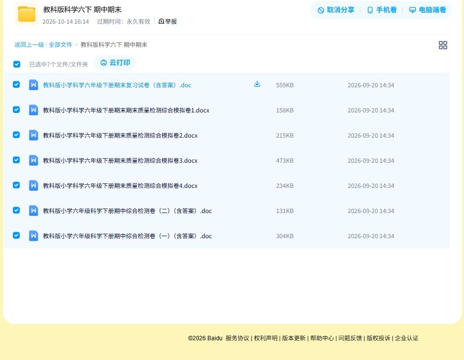Open 期中综合检测卷（二）（含答案）.doc
The image size is (464, 360).
[x=127, y=211]
